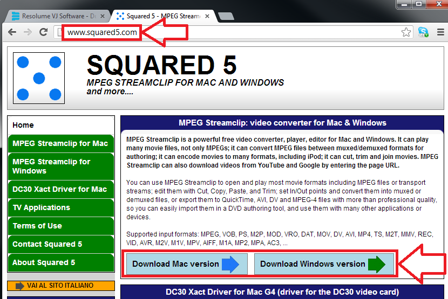Click the green arrow on Windows download
The image size is (448, 299).
(x=377, y=264)
